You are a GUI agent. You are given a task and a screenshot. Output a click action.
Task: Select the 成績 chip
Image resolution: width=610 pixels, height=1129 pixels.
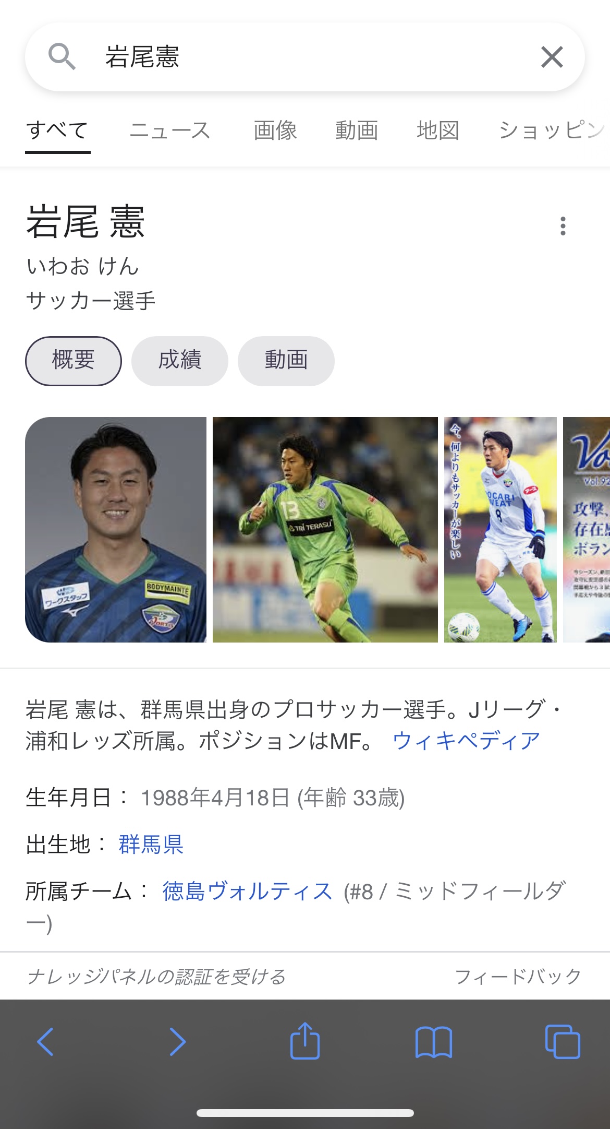pos(180,361)
